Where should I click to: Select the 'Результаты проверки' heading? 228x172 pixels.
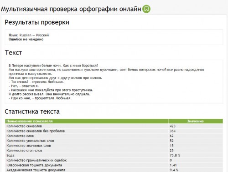point(37,22)
